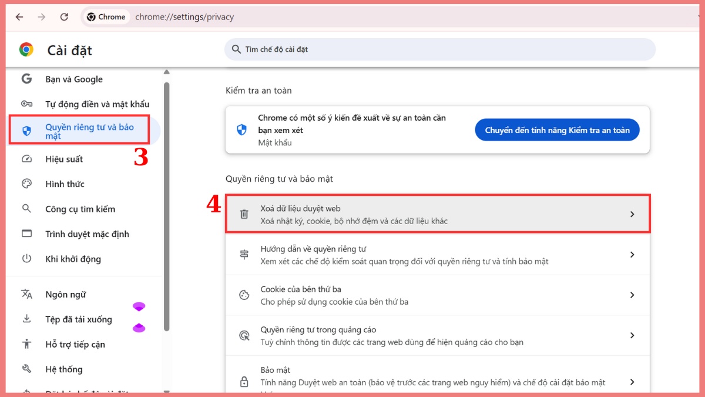Click the power icon for Khi khởi động
Viewport: 705px width, 397px height.
click(x=26, y=258)
